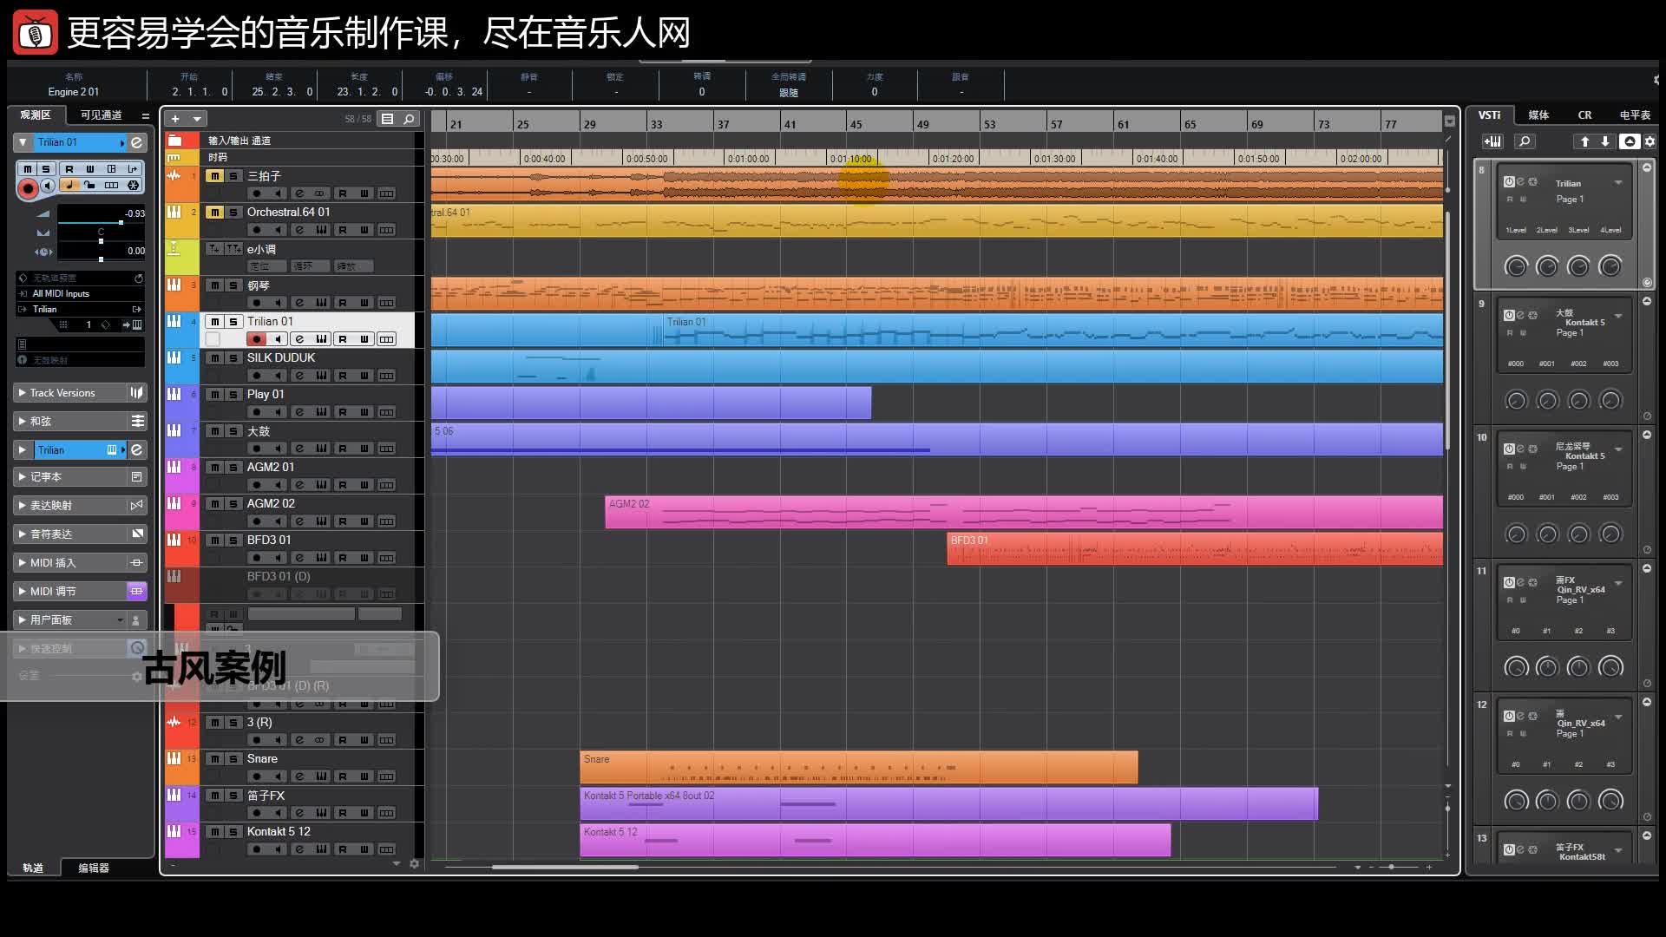The image size is (1666, 937).
Task: Click the ruler at bar 45
Action: [856, 124]
